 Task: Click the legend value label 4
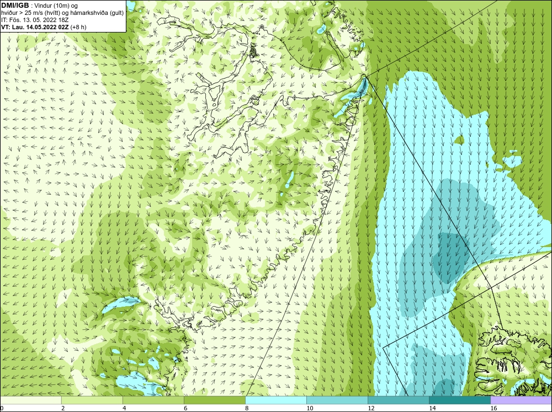[124, 408]
